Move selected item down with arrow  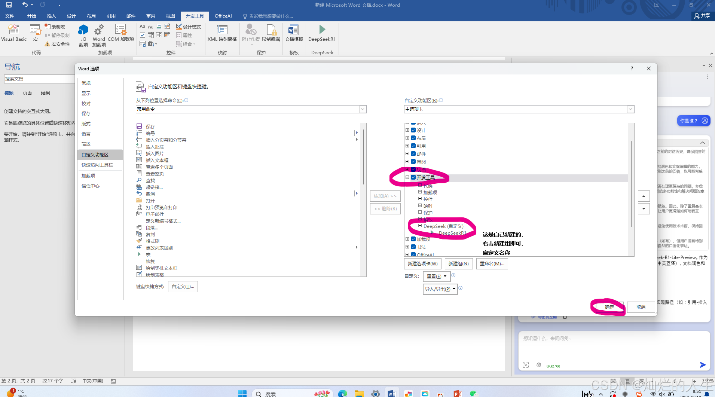(x=644, y=209)
